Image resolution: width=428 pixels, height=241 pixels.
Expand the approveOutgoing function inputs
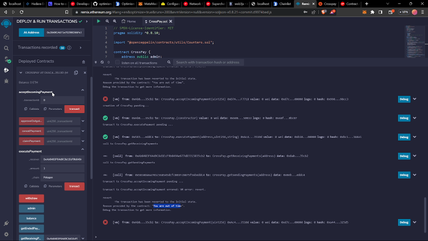pyautogui.click(x=83, y=121)
